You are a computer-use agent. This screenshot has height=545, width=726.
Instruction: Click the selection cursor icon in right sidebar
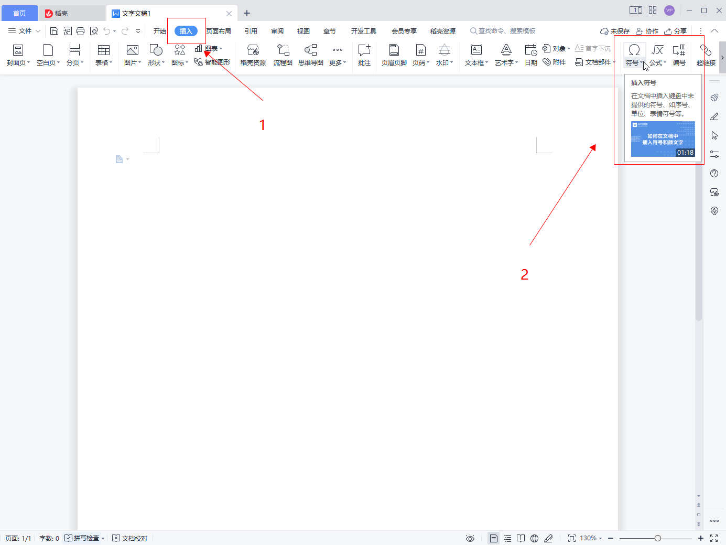pyautogui.click(x=714, y=135)
